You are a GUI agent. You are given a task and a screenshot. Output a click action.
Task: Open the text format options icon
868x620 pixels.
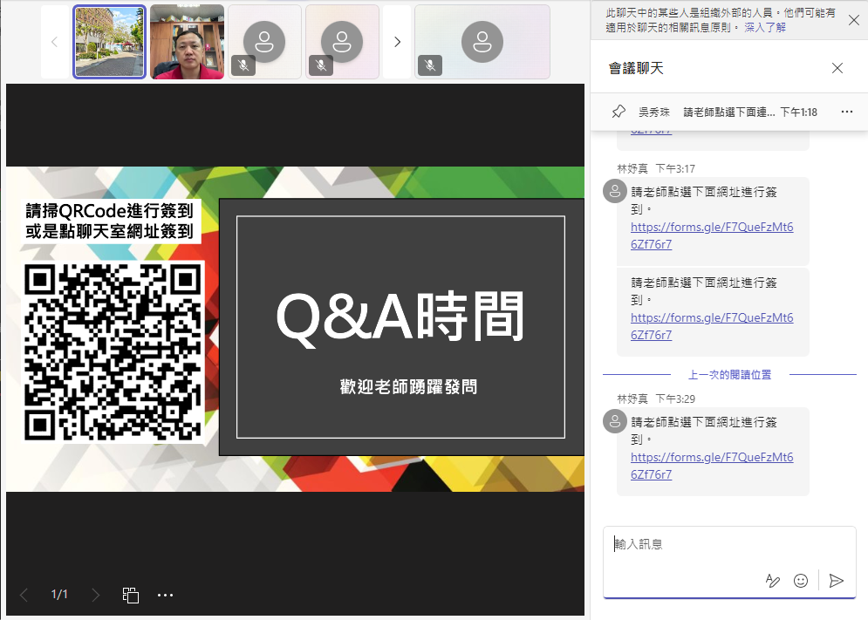772,580
